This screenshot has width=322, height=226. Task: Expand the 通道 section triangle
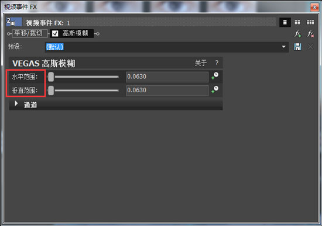[x=16, y=103]
